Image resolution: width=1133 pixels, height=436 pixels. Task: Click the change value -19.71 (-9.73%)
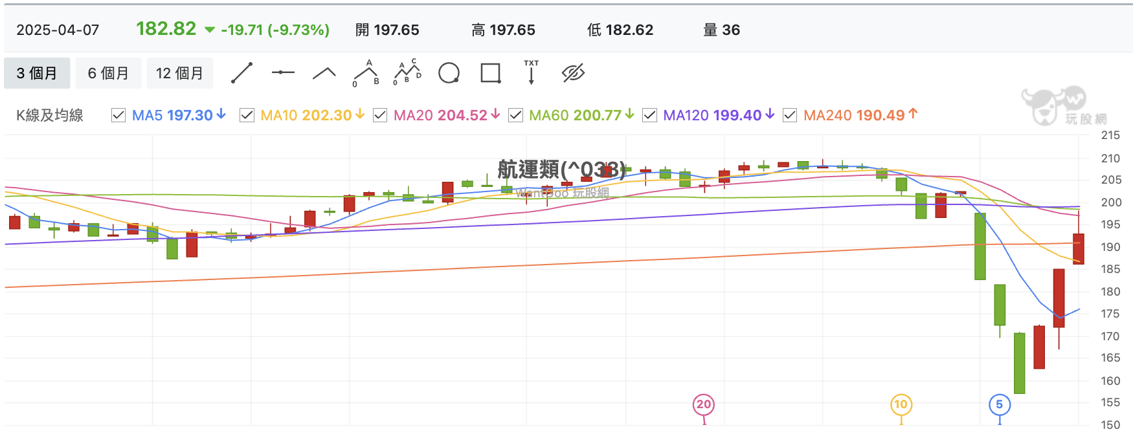pos(275,30)
